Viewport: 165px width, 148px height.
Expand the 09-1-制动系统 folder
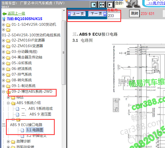pyautogui.click(x=3, y=86)
